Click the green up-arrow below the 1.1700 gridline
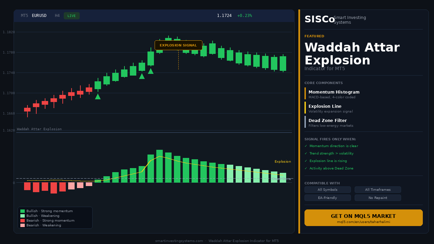Image resolution: width=434 pixels, height=244 pixels. (x=98, y=97)
